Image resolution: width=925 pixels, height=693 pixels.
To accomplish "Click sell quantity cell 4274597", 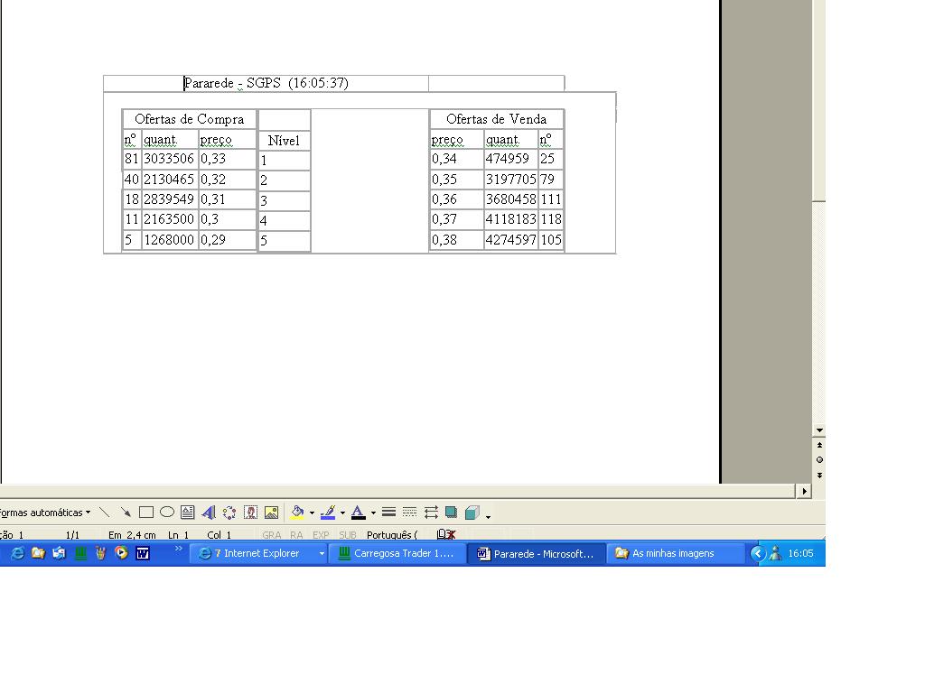I will [511, 240].
